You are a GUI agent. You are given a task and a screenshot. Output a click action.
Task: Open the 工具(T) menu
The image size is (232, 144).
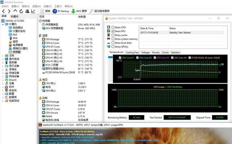pos(58,6)
